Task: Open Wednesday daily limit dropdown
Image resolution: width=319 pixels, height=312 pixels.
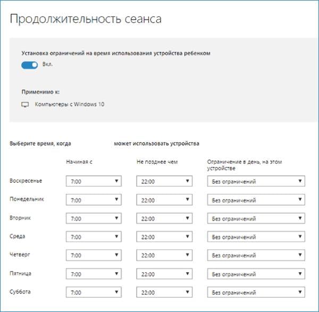Action: click(x=256, y=237)
